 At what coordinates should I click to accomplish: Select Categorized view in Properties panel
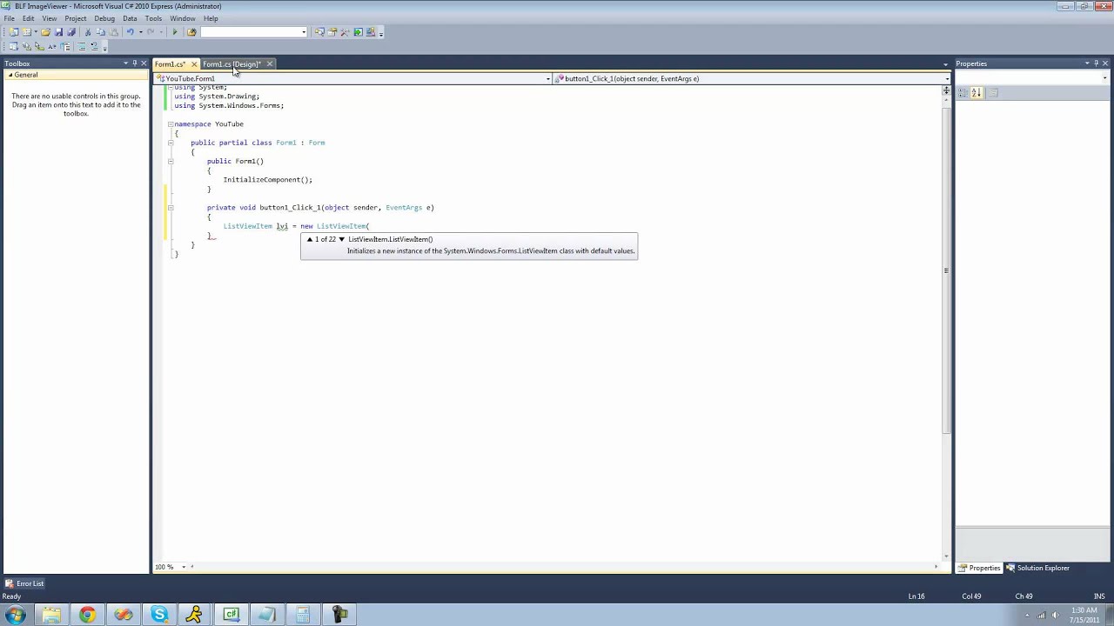pos(963,92)
